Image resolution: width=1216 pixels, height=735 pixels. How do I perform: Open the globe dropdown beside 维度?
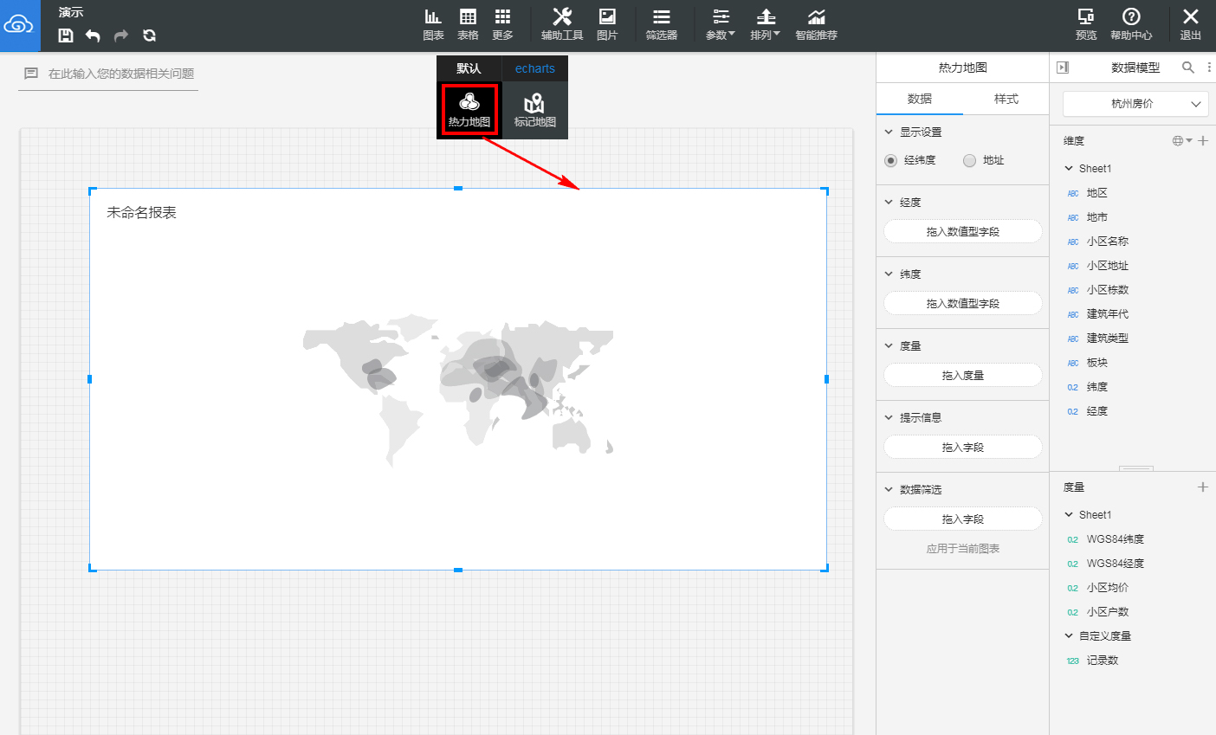pos(1182,141)
